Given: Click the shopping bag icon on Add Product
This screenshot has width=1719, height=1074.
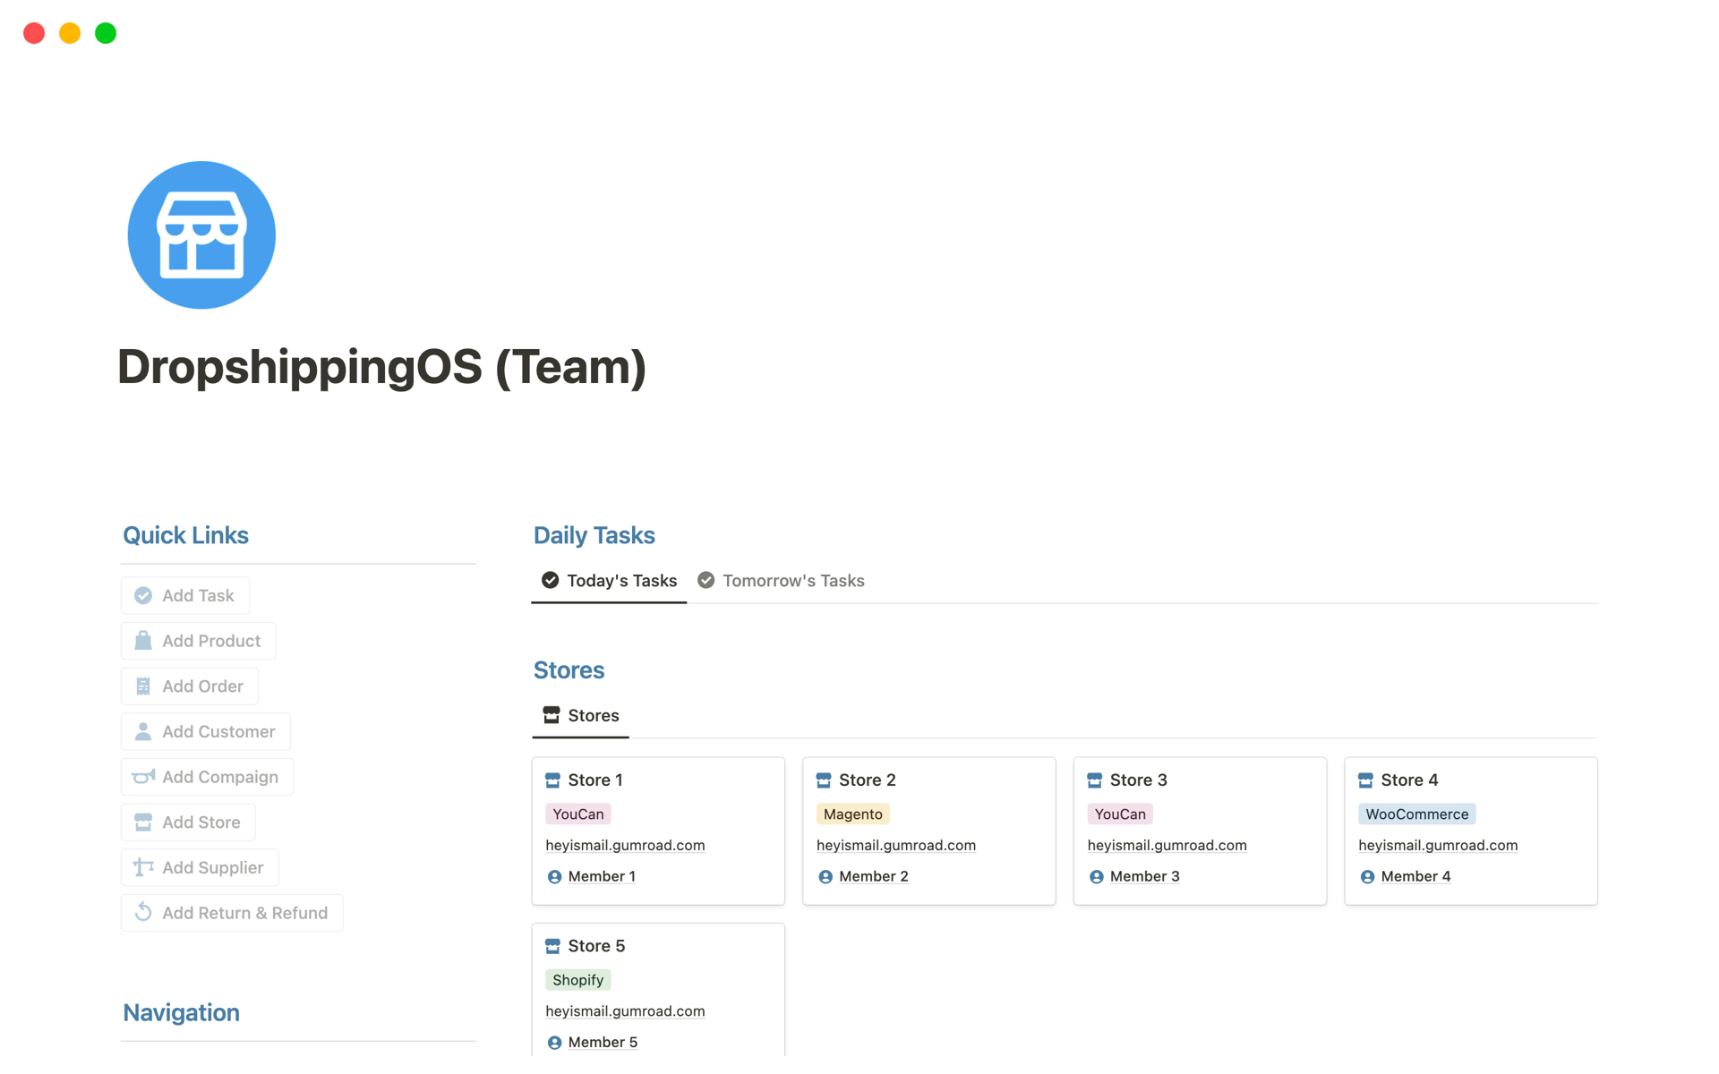Looking at the screenshot, I should click(143, 641).
